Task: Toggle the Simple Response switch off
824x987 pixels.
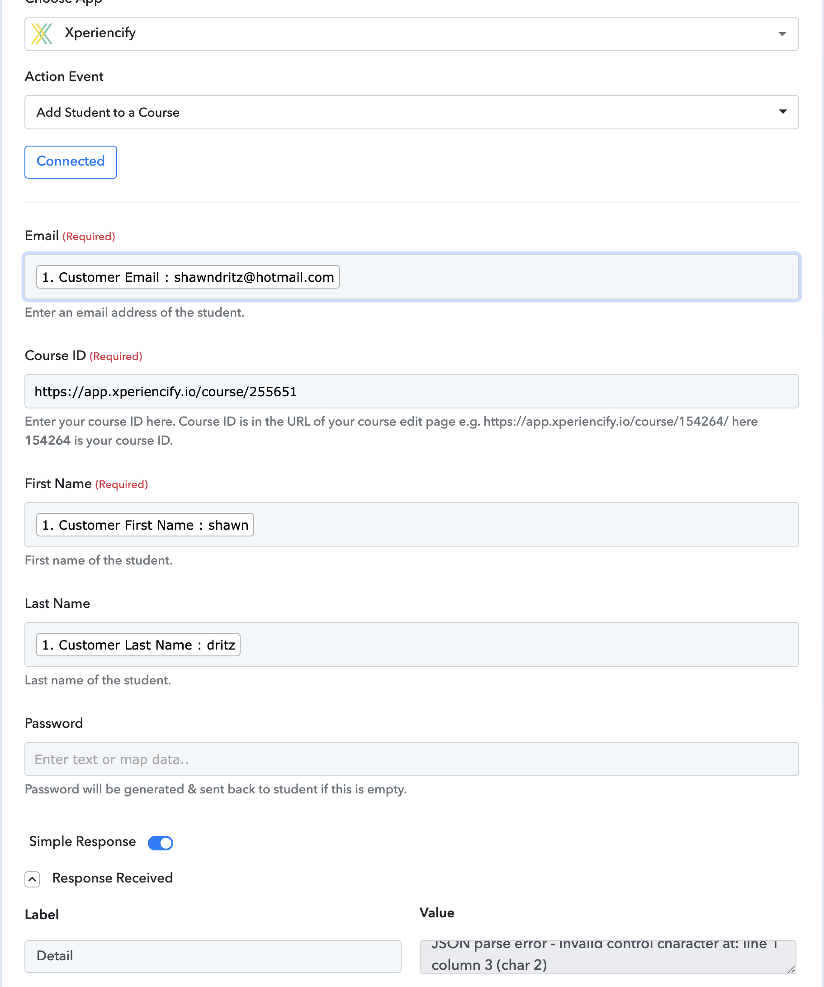Action: pos(160,843)
